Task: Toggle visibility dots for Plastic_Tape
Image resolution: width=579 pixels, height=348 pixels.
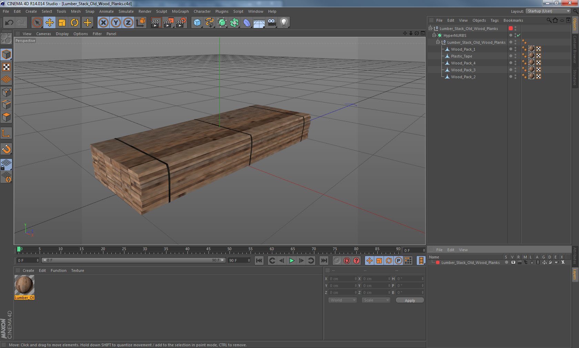Action: [x=515, y=56]
